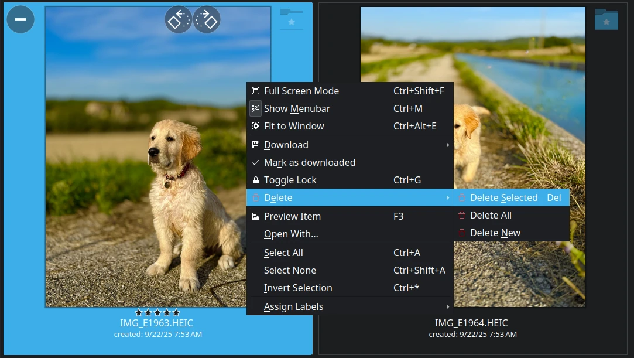The width and height of the screenshot is (634, 358).
Task: Click the Fit to Window icon
Action: (x=255, y=126)
